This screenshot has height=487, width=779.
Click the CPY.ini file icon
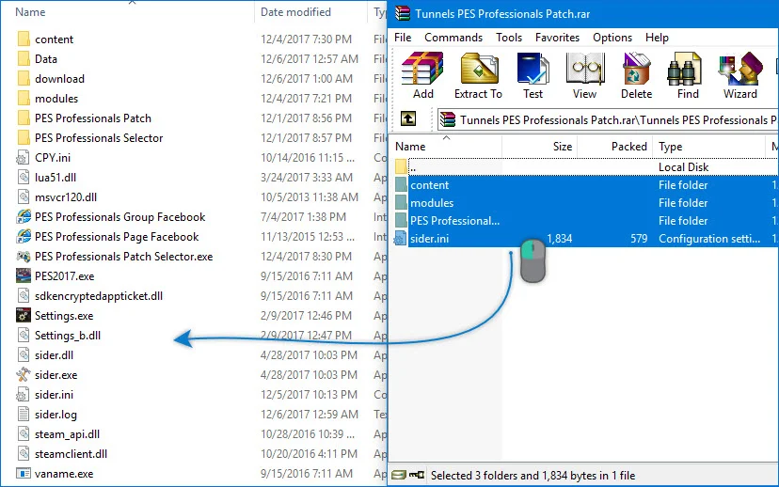pyautogui.click(x=23, y=158)
